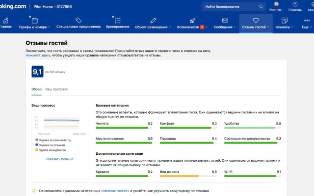The height and width of the screenshot is (196, 314).
Task: Click the rocket icon for Возможности
Action: tap(192, 21)
